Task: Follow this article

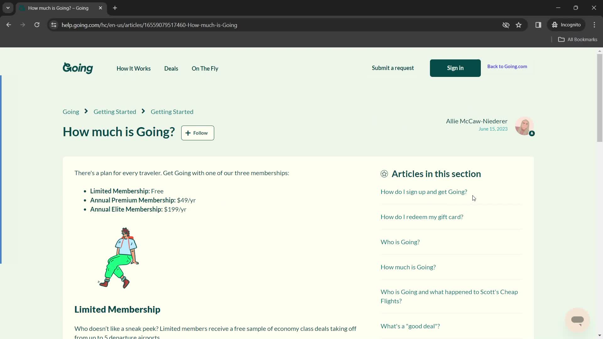Action: click(198, 133)
